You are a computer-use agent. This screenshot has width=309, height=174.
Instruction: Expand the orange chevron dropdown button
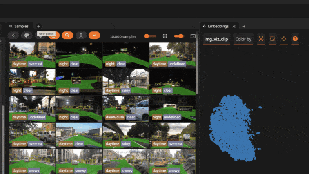(94, 36)
